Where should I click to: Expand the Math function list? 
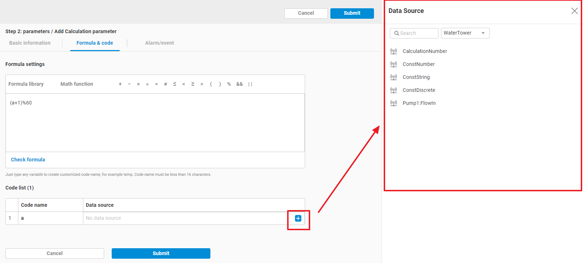click(77, 84)
